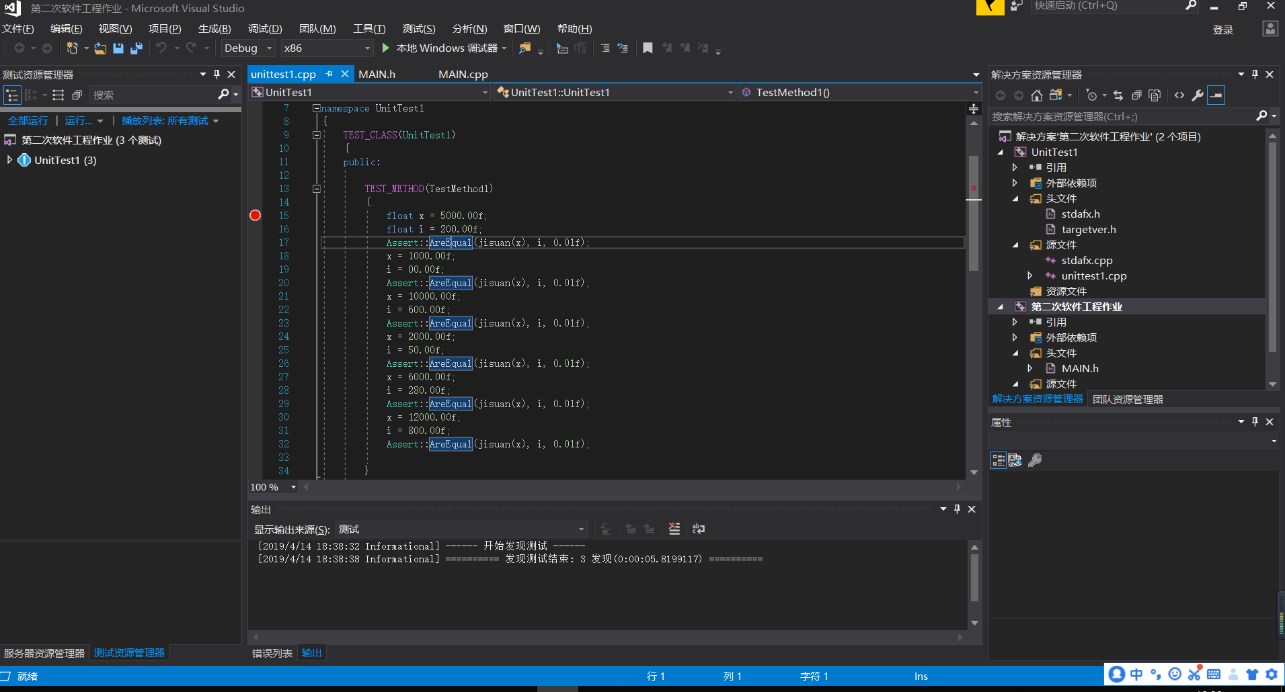
Task: Switch to the MAIN.cpp editor tab
Action: [463, 74]
